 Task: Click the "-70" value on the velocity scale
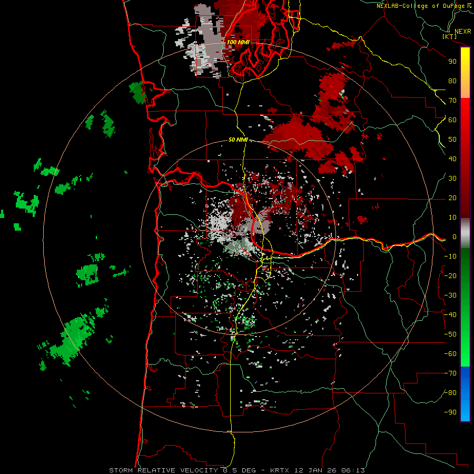(x=450, y=373)
